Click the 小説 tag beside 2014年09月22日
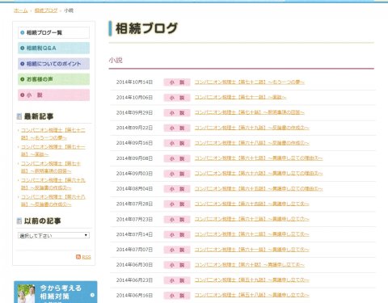Viewport: 388px width, 303px height. [x=177, y=128]
